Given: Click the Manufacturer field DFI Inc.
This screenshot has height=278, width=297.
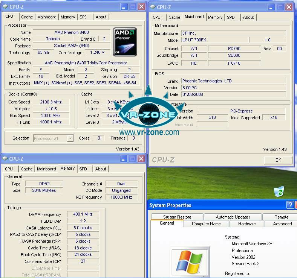Looking at the screenshot, I should (x=234, y=33).
